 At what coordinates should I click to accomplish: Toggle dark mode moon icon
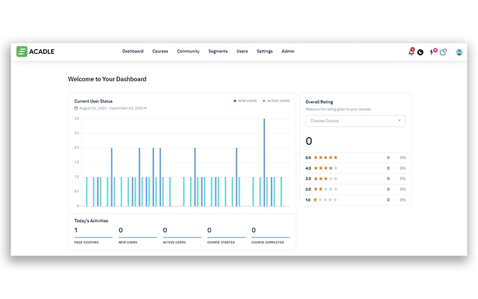[x=420, y=52]
